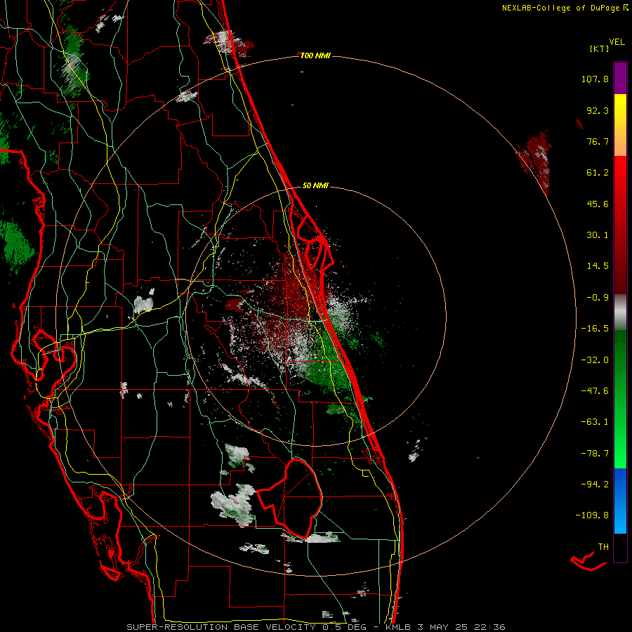Select the -32.0 scale value
The width and height of the screenshot is (632, 632).
point(595,360)
